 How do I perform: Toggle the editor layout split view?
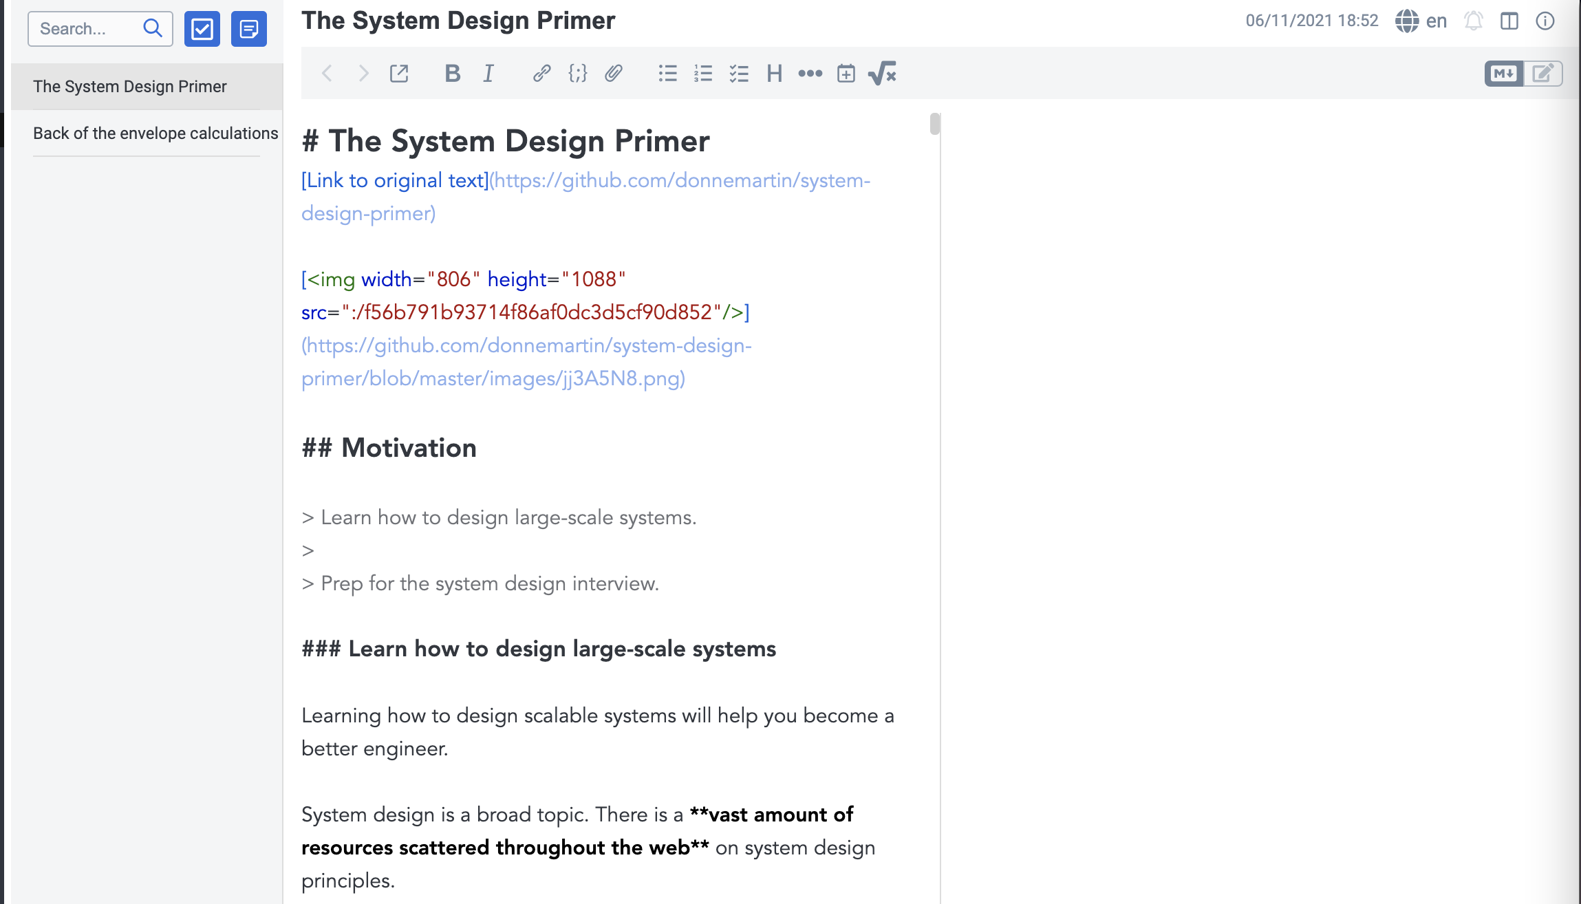click(1509, 21)
